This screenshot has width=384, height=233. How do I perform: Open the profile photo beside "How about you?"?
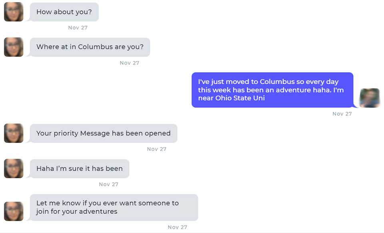[x=13, y=12]
